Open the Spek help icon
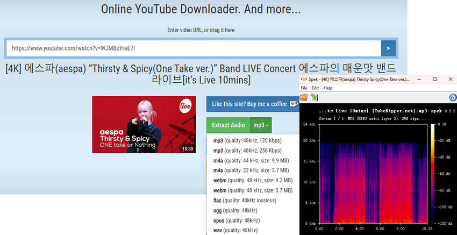This screenshot has height=235, width=457. pyautogui.click(x=453, y=97)
